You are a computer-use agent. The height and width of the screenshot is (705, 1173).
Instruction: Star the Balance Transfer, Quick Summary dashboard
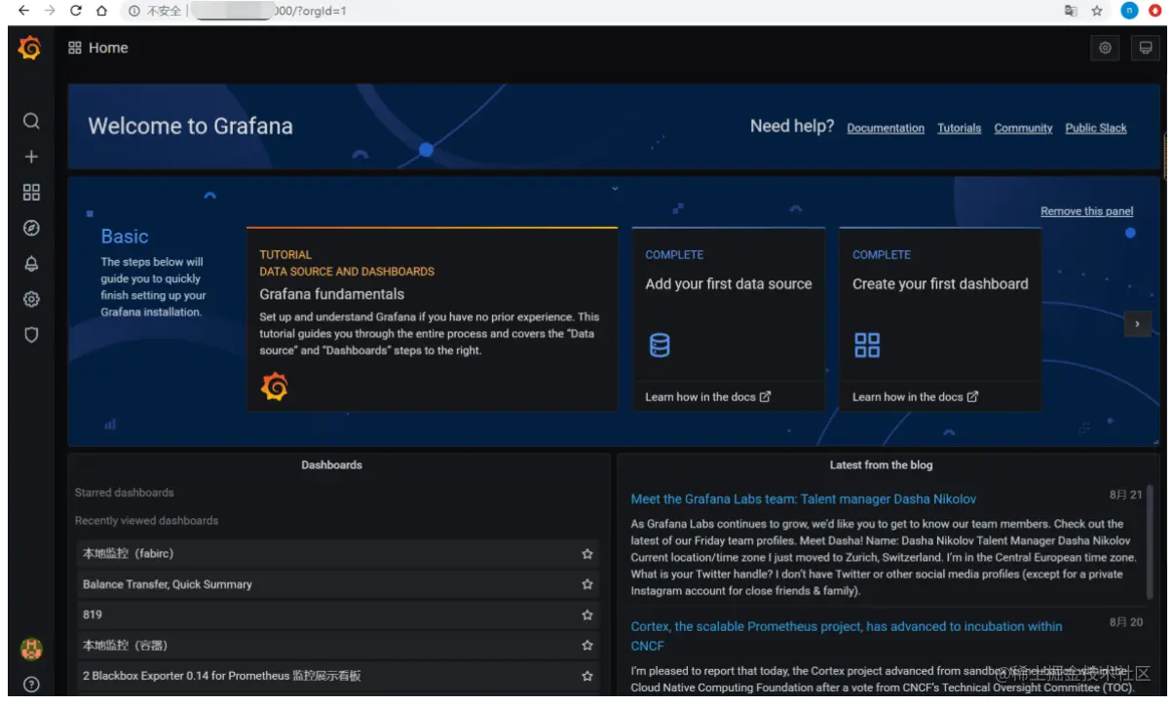pos(587,584)
